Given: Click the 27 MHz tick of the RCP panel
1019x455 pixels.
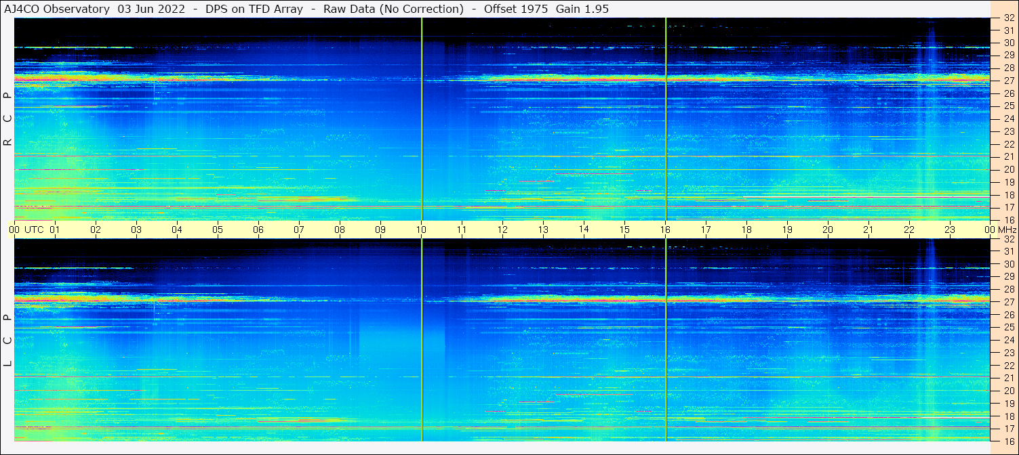Looking at the screenshot, I should [1009, 81].
